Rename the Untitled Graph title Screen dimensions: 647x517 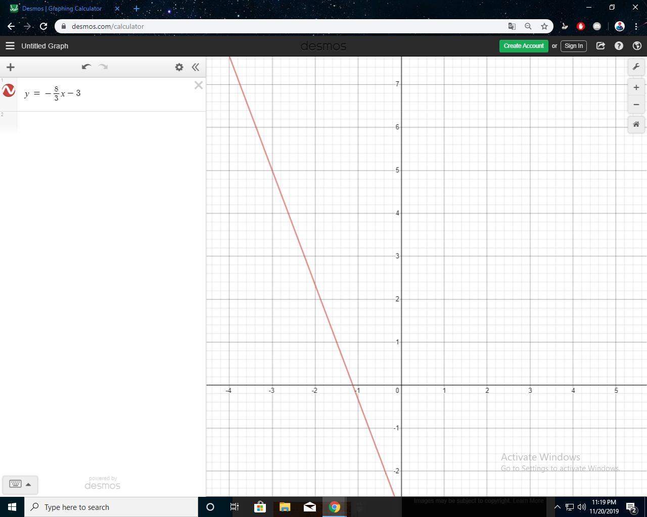pyautogui.click(x=44, y=46)
